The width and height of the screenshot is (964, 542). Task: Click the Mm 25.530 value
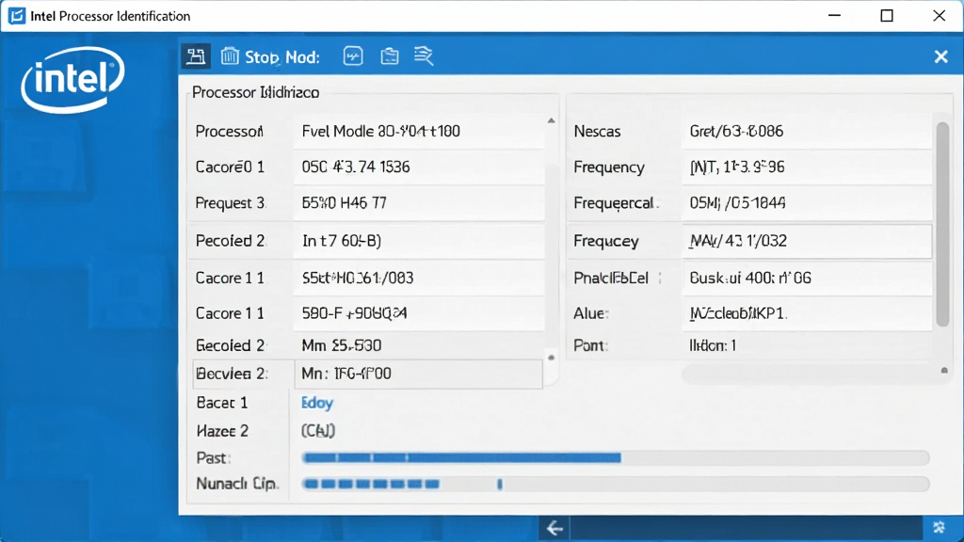(x=341, y=345)
